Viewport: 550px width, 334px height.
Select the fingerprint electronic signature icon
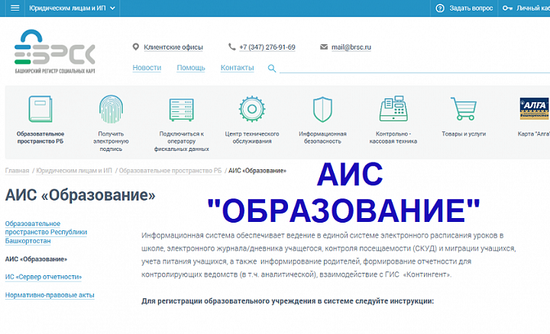click(x=111, y=109)
